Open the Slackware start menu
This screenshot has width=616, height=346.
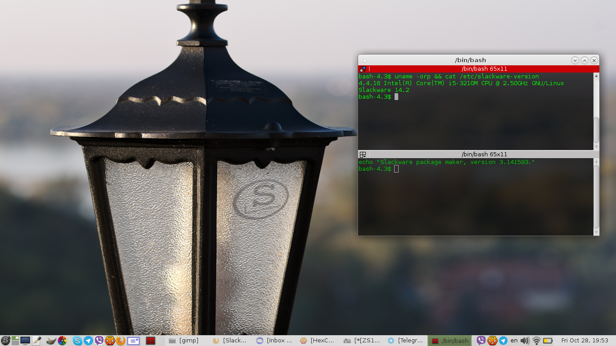coord(5,341)
